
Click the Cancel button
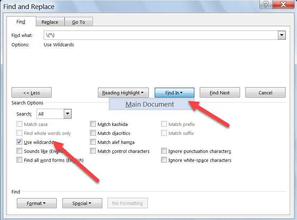point(265,93)
